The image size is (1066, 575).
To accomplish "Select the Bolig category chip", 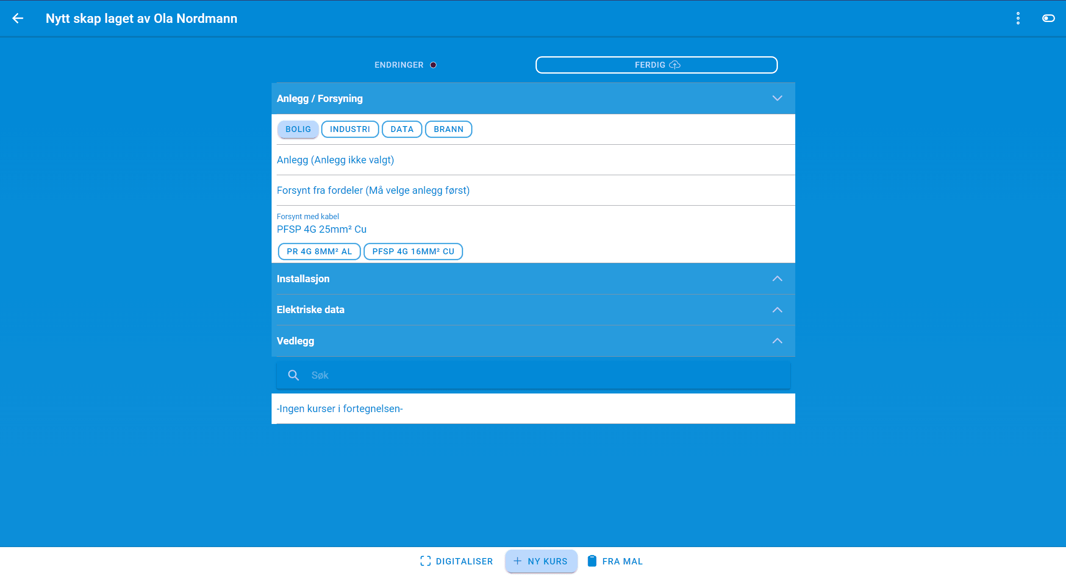I will [x=298, y=129].
